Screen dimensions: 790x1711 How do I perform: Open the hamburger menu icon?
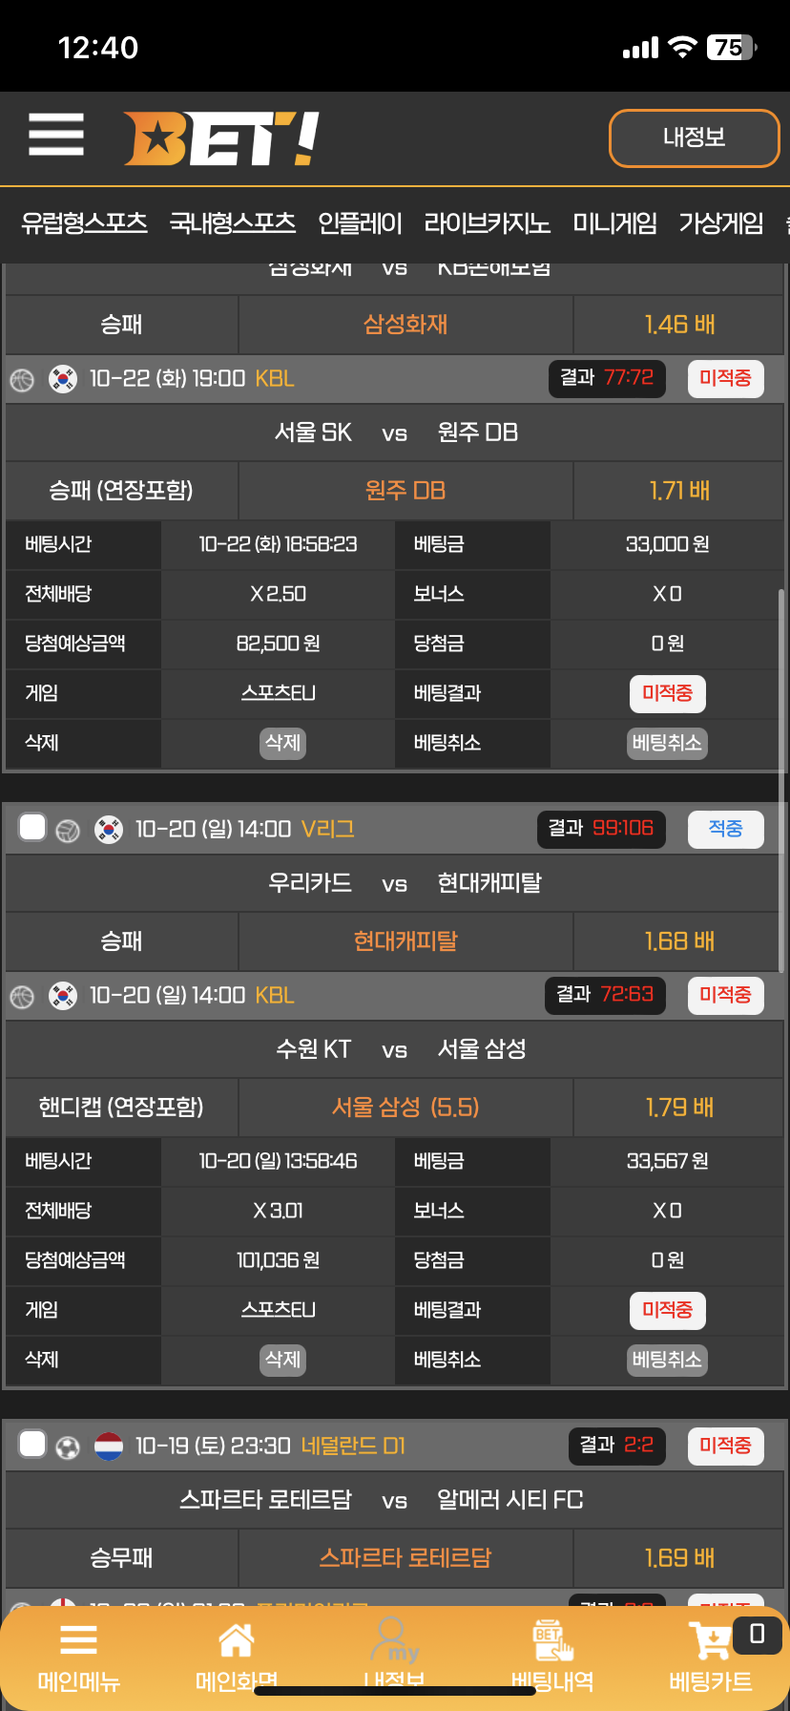point(56,135)
